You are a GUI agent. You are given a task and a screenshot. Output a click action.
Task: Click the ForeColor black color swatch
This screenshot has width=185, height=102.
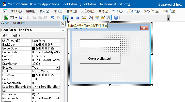point(33,75)
